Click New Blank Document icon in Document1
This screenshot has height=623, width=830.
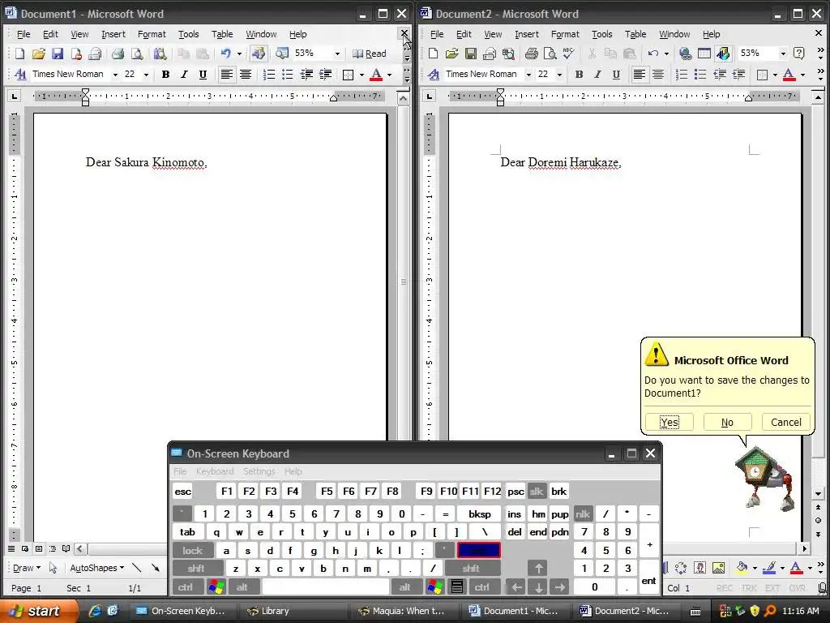pos(19,54)
